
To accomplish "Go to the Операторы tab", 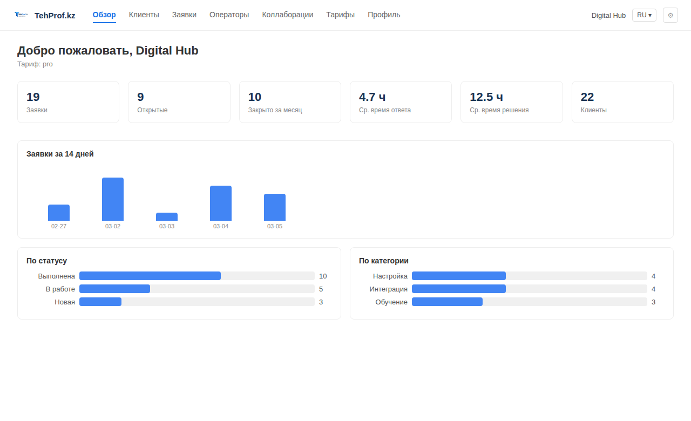I will (x=229, y=15).
